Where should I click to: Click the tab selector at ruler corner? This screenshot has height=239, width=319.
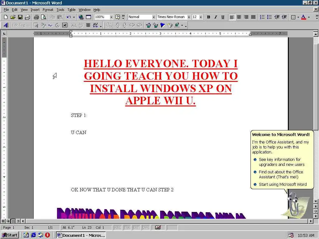click(4, 33)
